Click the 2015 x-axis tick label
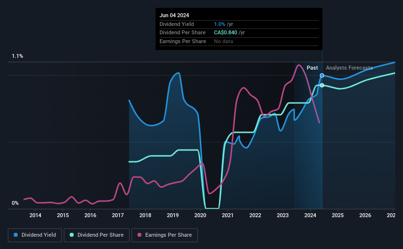 tap(63, 215)
